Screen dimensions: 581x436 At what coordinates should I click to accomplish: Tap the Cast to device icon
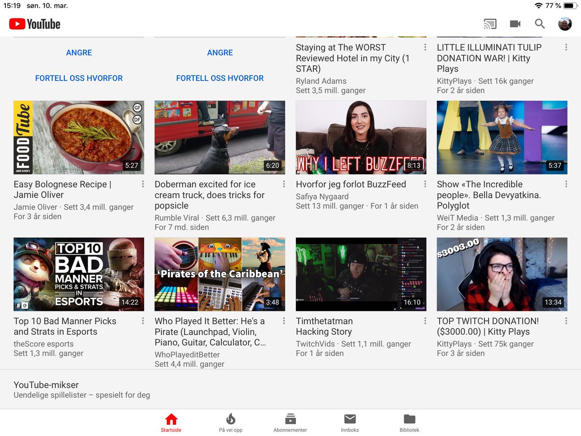490,24
